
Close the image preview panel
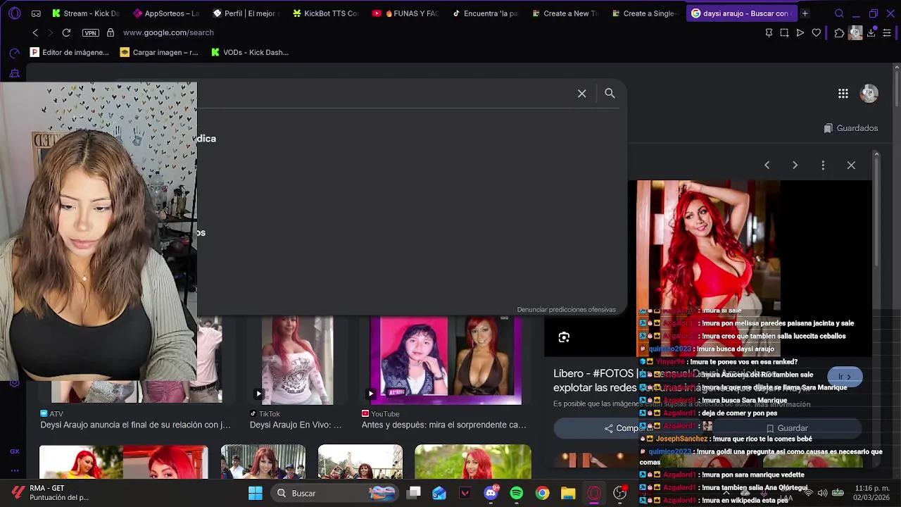coord(851,165)
